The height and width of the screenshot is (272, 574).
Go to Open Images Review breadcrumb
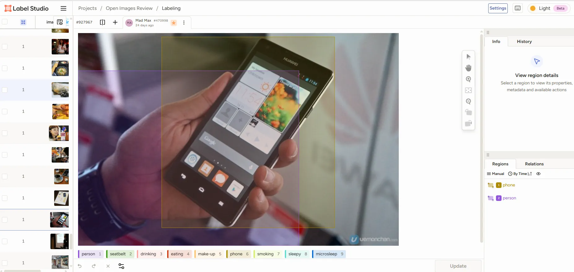pos(129,8)
